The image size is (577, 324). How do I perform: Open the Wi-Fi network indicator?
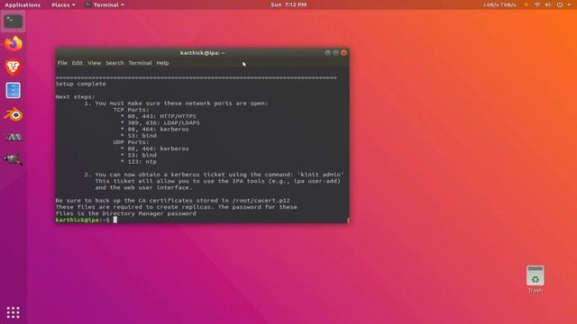tap(537, 4)
